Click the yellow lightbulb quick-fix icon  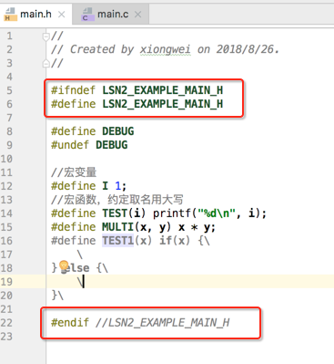pos(64,266)
